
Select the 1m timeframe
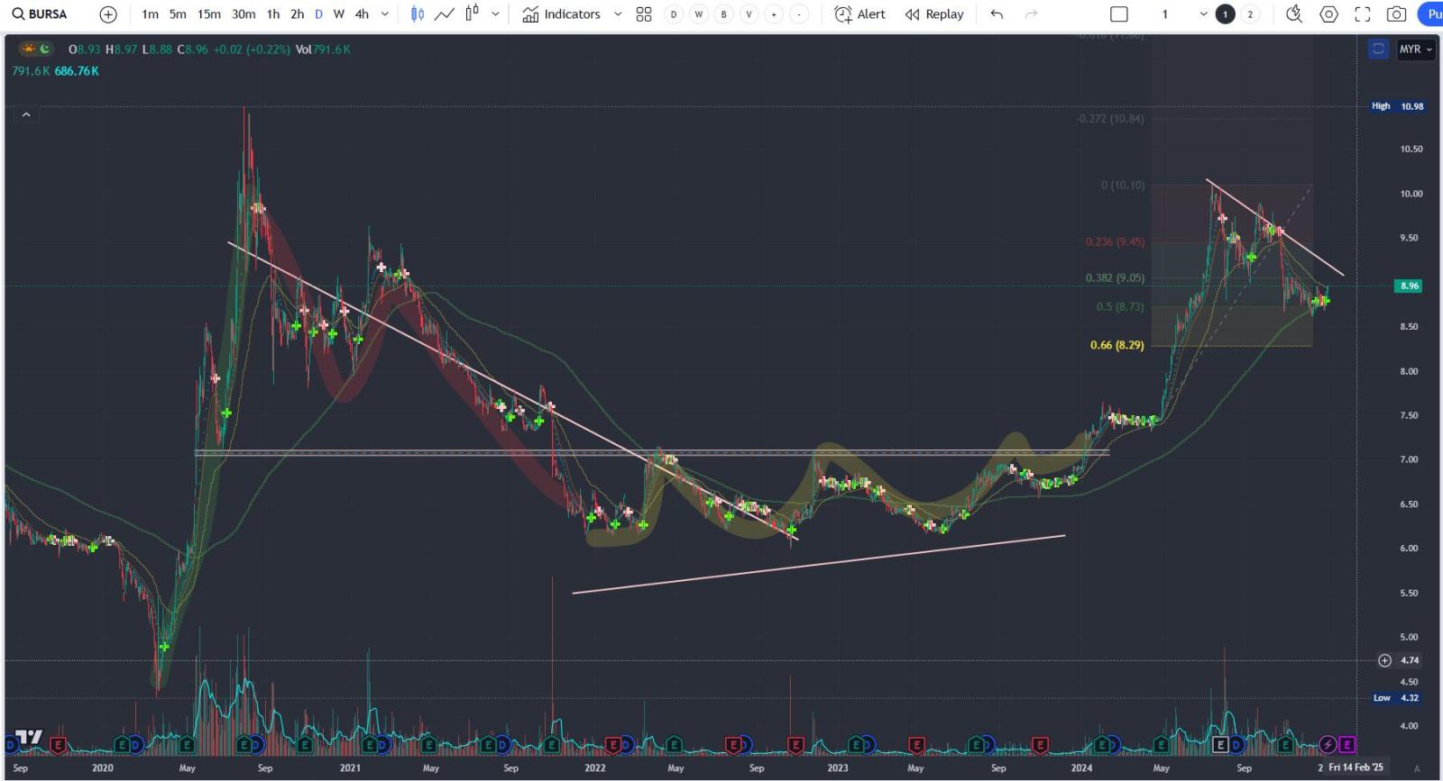(150, 14)
